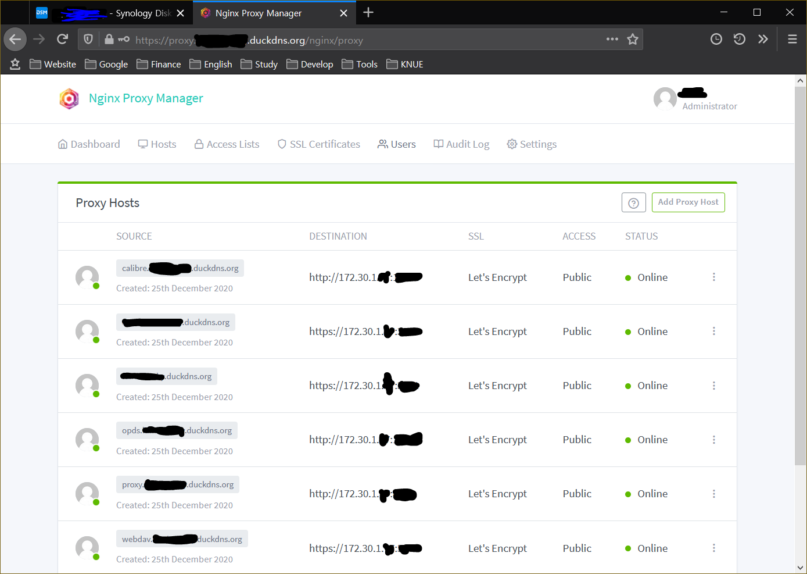
Task: Open the Settings page
Action: [x=532, y=144]
